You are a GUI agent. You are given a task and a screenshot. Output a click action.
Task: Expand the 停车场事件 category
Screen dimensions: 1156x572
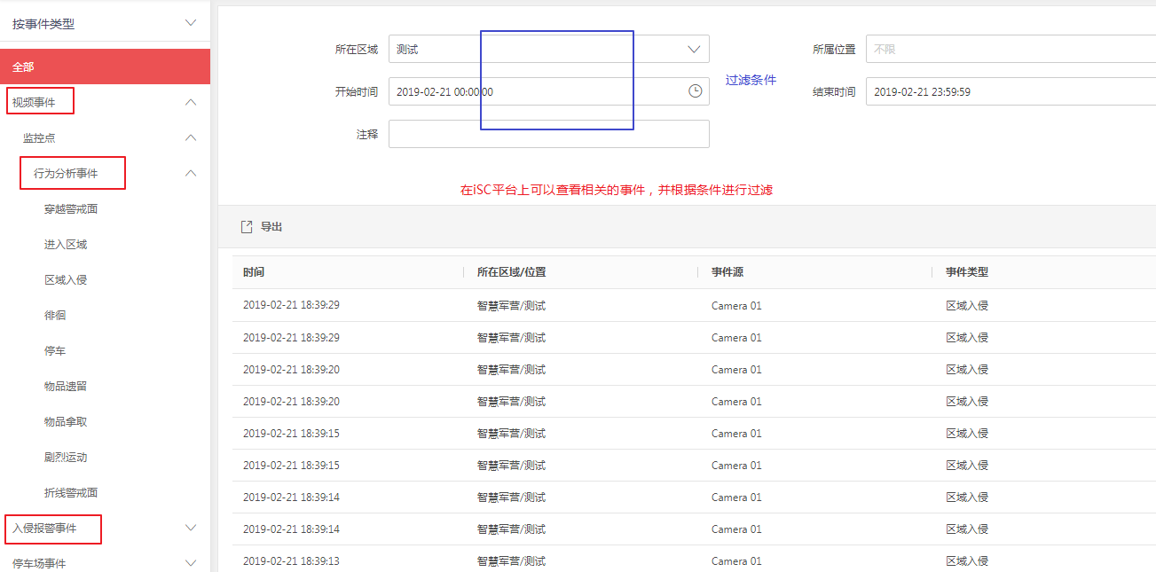point(190,562)
